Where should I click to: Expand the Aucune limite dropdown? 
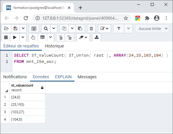[152, 29]
